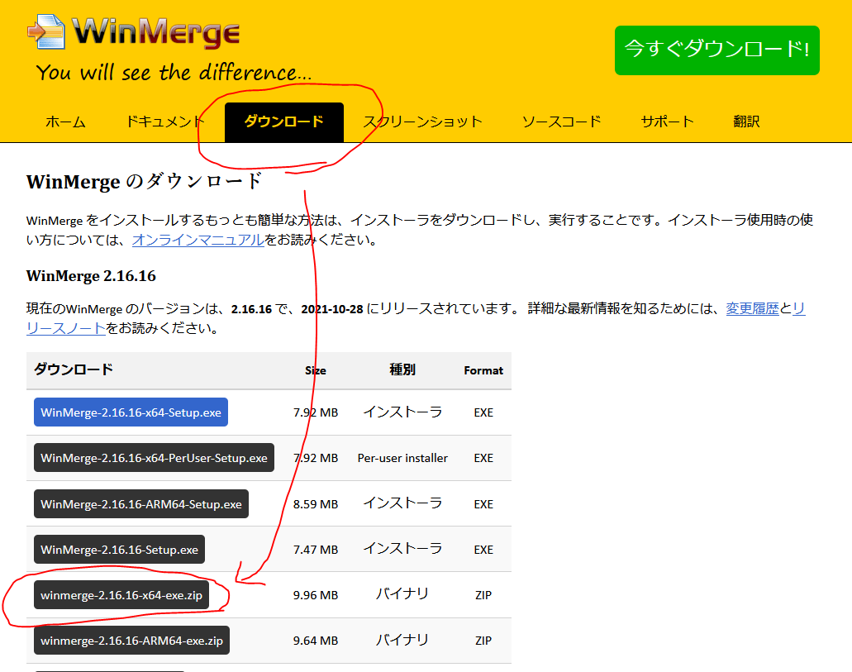Open the スクリーンショット navigation tab
Screen dimensions: 852x672
(423, 122)
